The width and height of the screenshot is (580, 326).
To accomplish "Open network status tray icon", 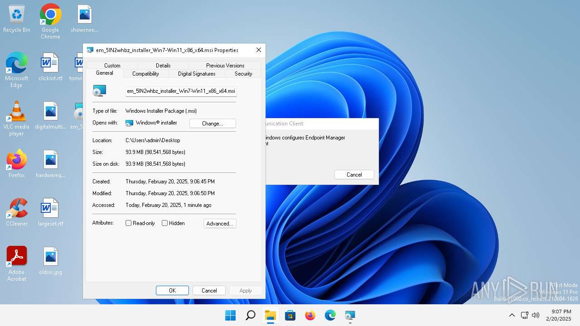I will coord(524,315).
